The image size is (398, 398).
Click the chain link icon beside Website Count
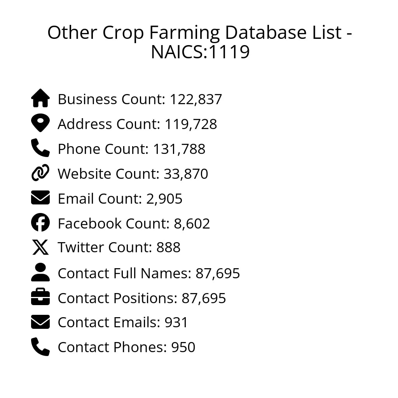point(40,173)
